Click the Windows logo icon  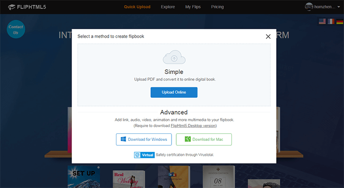[123, 139]
